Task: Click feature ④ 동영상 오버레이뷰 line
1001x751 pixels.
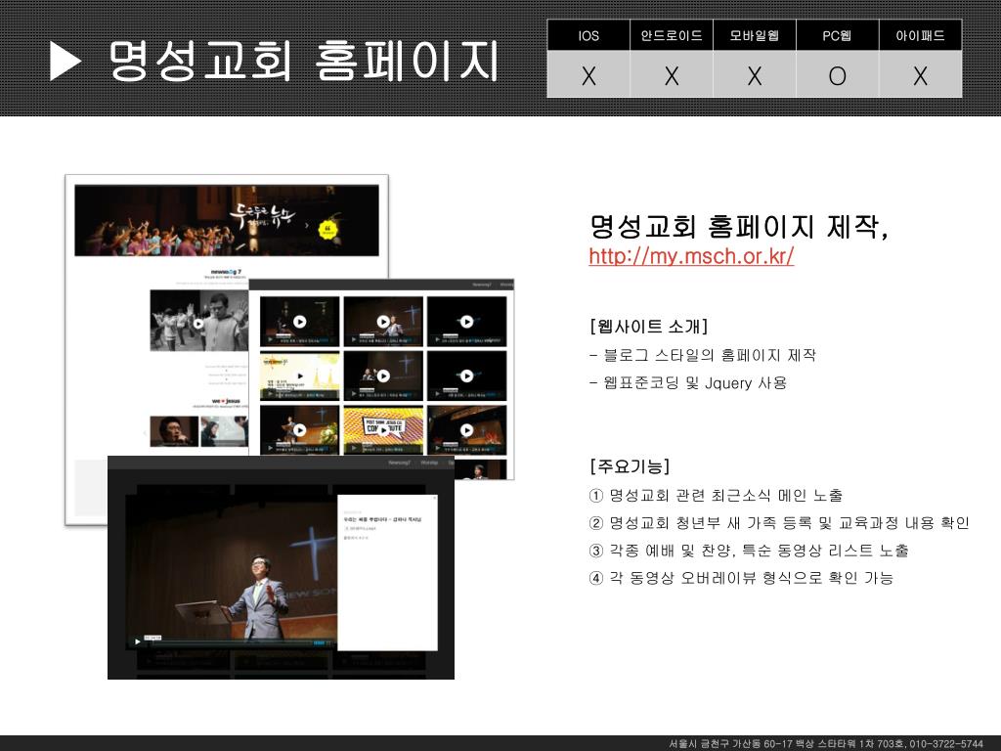Action: coord(741,578)
